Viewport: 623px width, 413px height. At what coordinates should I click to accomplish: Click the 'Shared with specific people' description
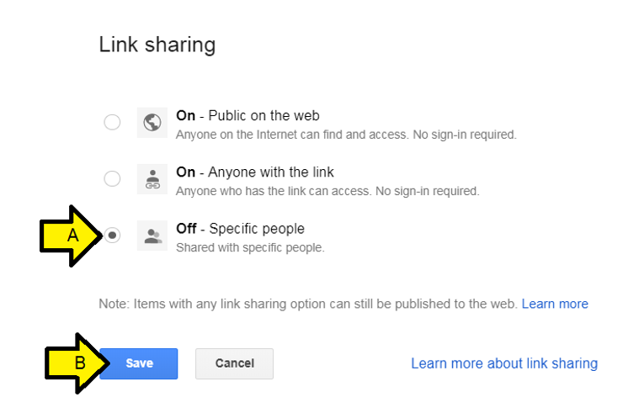pyautogui.click(x=249, y=247)
